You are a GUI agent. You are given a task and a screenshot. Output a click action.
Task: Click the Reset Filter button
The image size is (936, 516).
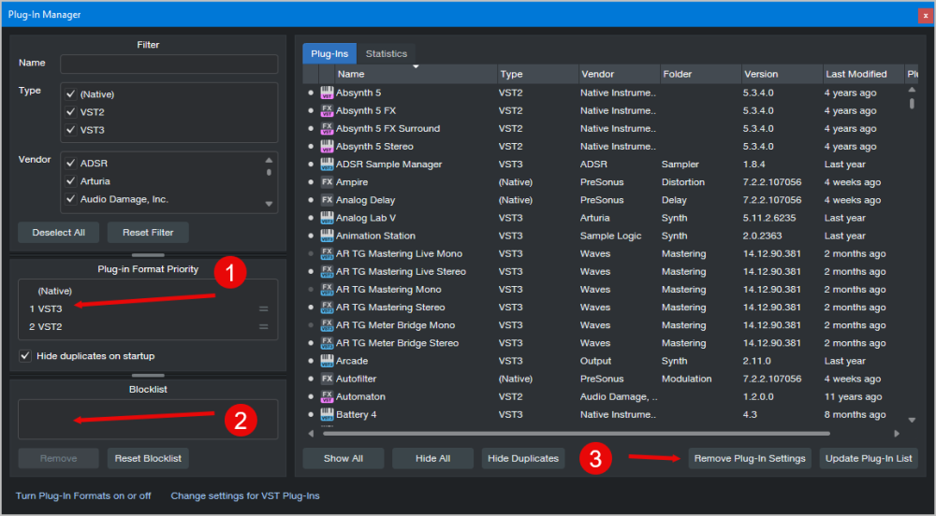[148, 233]
